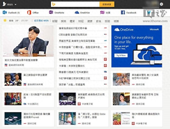Click source logo under the lead story headline

6,65
